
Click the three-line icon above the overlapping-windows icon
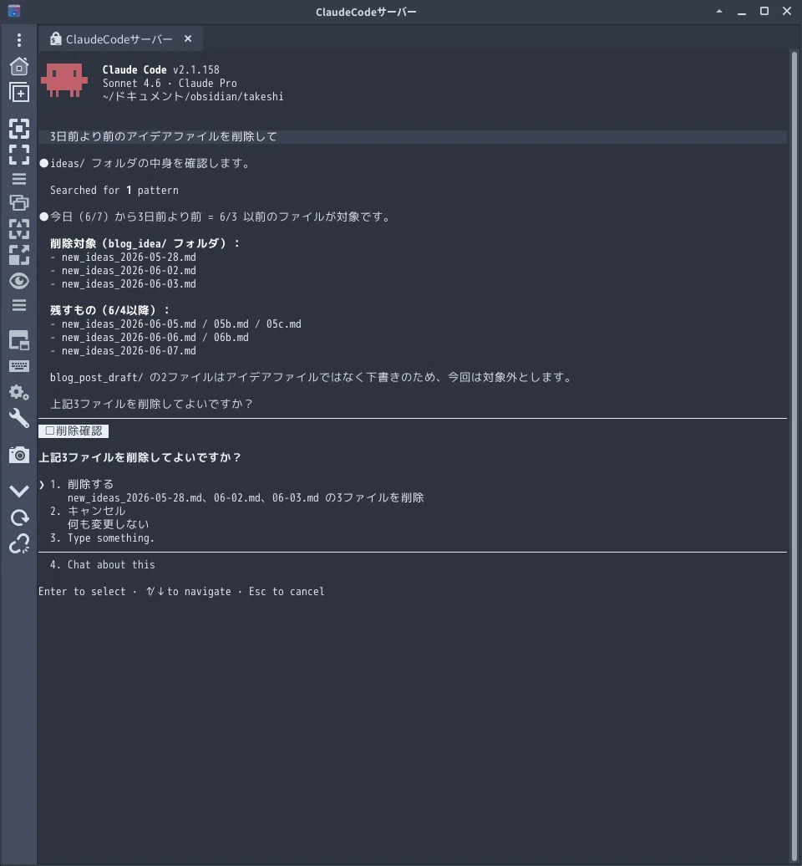pos(18,179)
